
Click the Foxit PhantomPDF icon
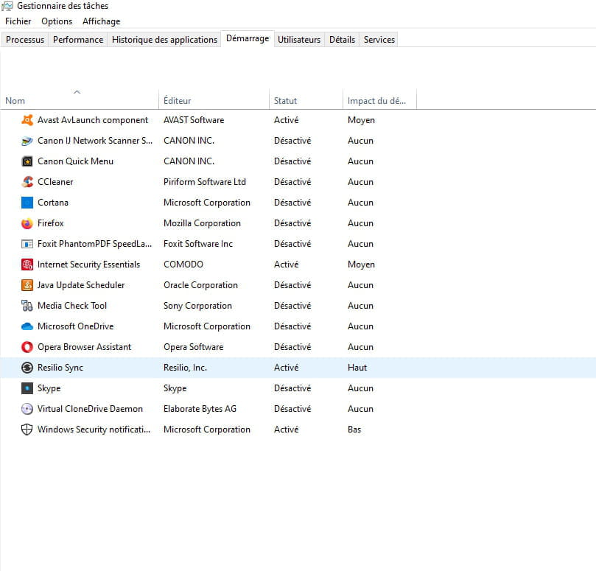pos(27,244)
